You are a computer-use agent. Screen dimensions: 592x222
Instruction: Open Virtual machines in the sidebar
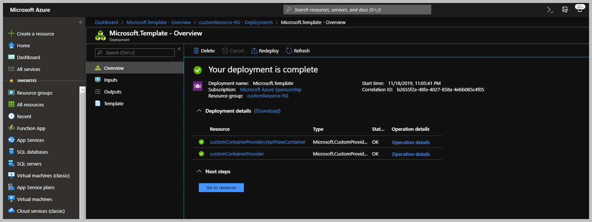click(x=34, y=199)
